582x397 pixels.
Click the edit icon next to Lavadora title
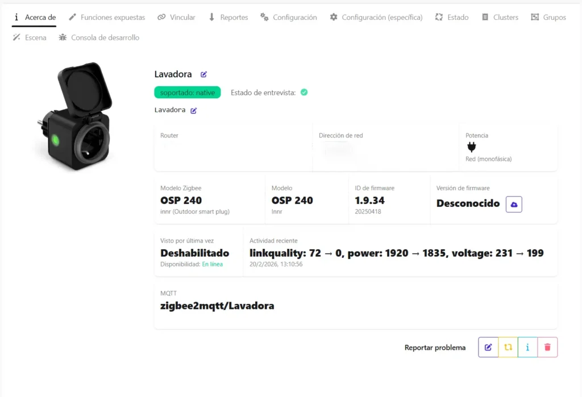203,74
